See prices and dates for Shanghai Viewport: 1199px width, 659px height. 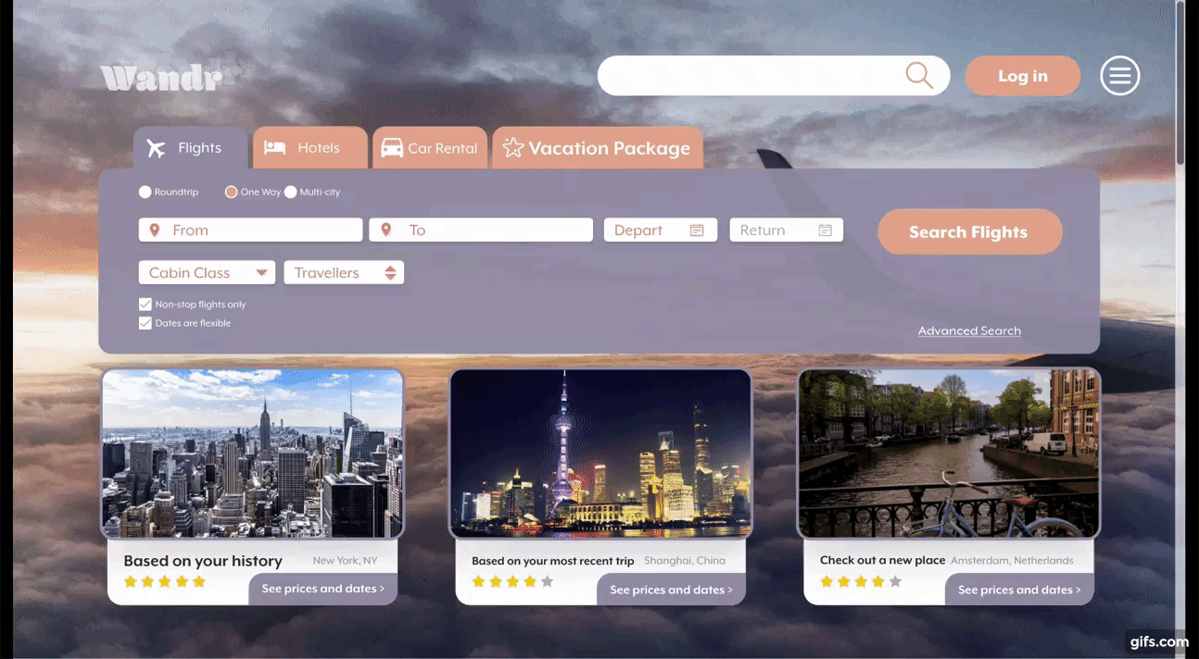coord(672,590)
